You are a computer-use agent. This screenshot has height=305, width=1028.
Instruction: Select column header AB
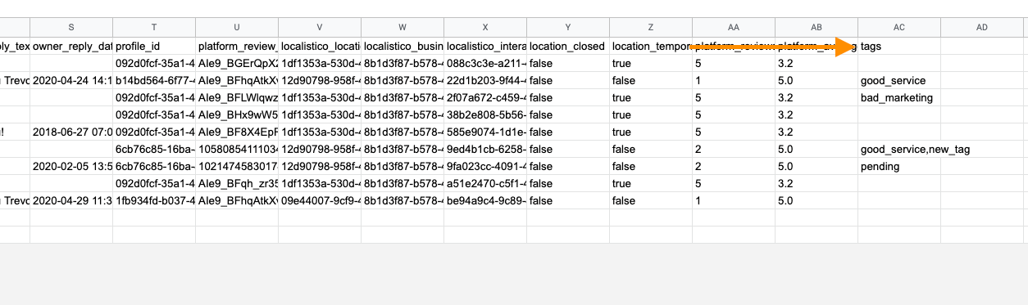pos(816,28)
